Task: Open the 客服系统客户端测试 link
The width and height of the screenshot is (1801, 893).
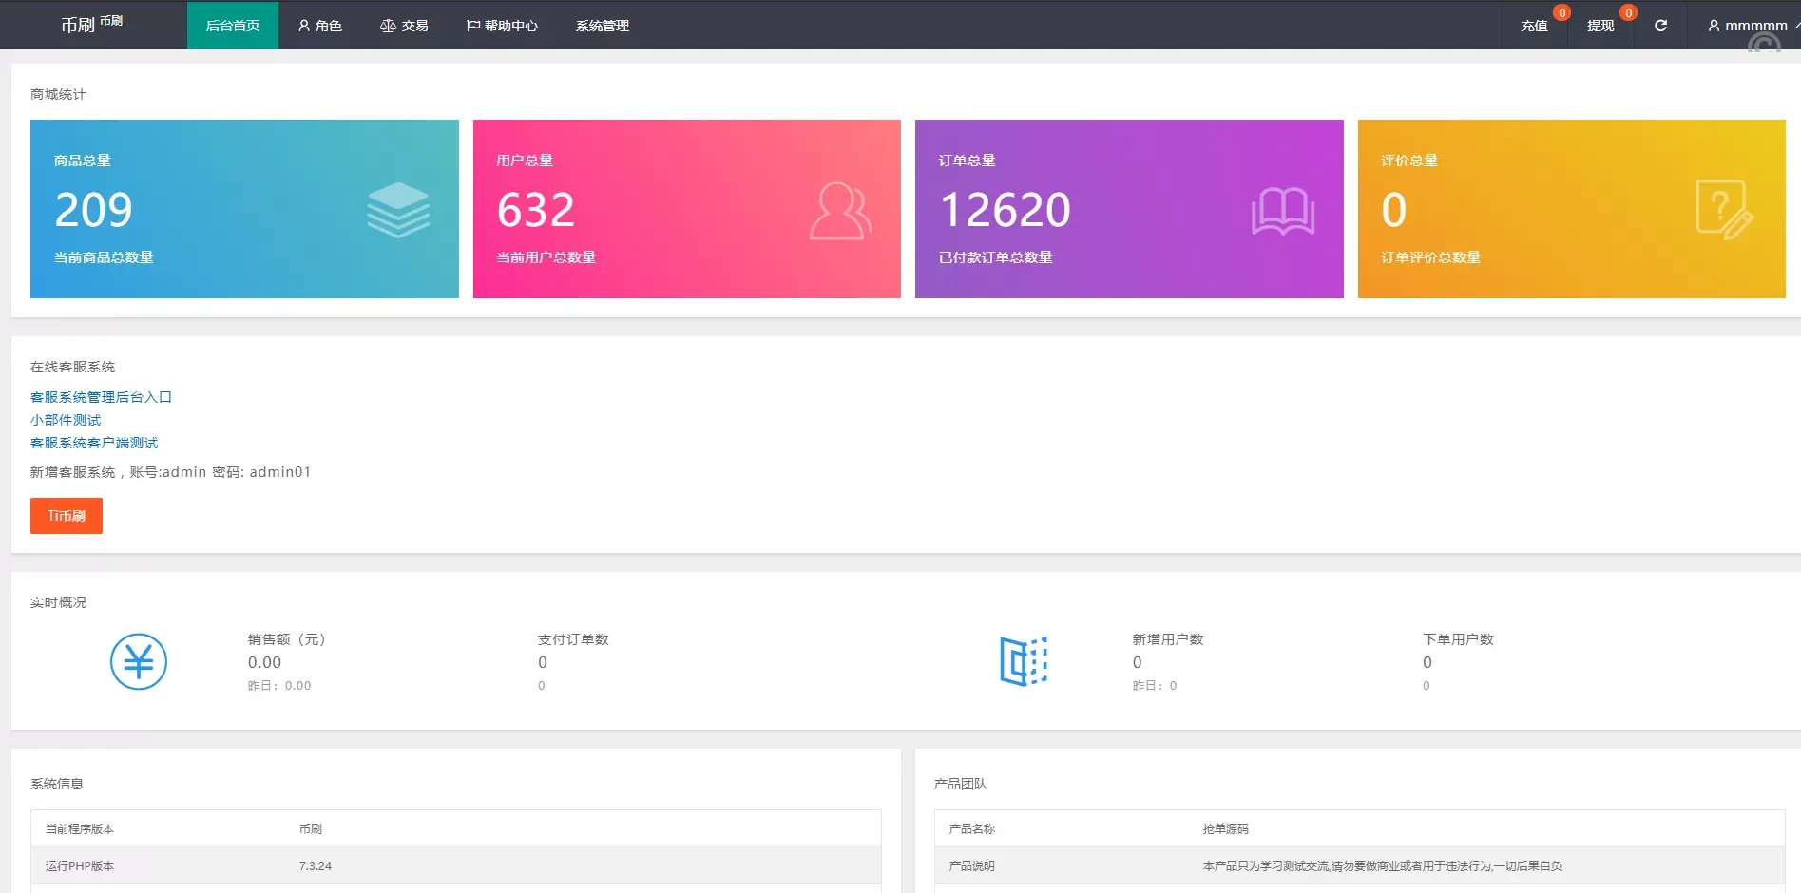Action: point(94,443)
